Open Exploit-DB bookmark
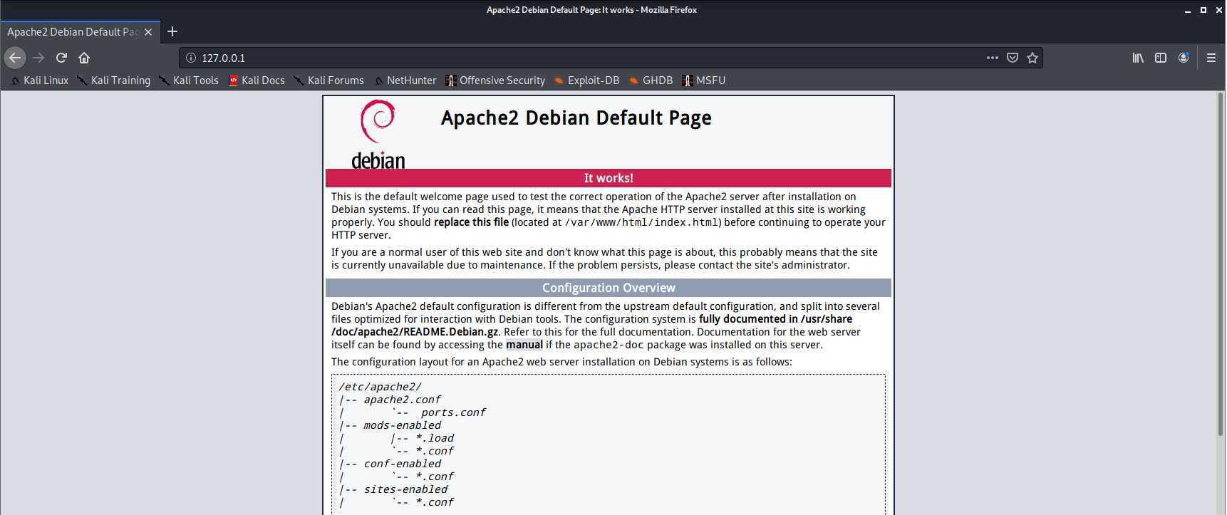The height and width of the screenshot is (515, 1227). (586, 80)
